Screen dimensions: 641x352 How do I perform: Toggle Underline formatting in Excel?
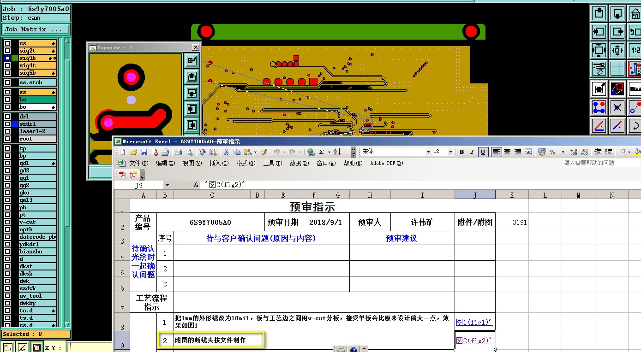point(483,152)
